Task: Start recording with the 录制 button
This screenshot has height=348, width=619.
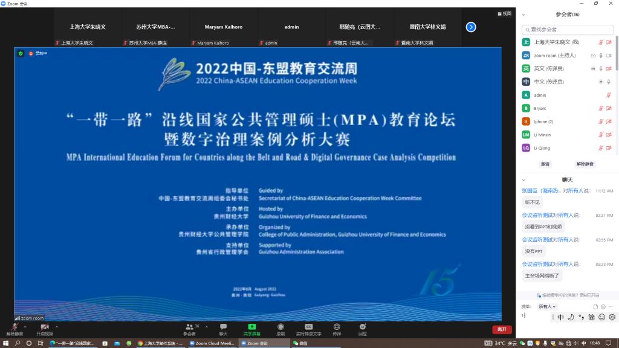Action: tap(280, 329)
